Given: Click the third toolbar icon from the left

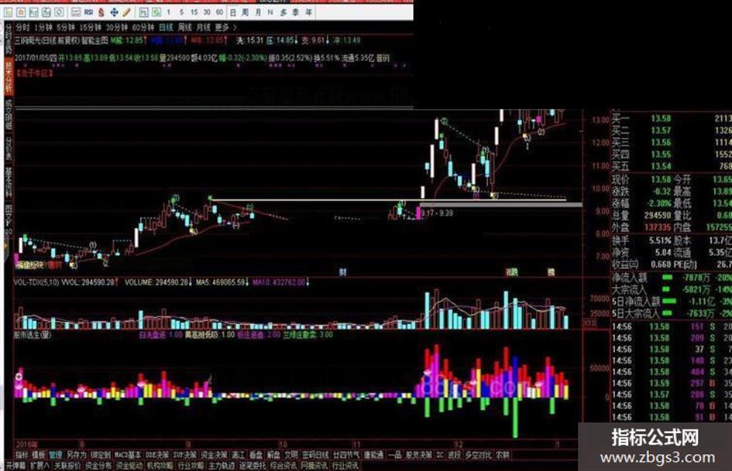Looking at the screenshot, I should pos(33,12).
